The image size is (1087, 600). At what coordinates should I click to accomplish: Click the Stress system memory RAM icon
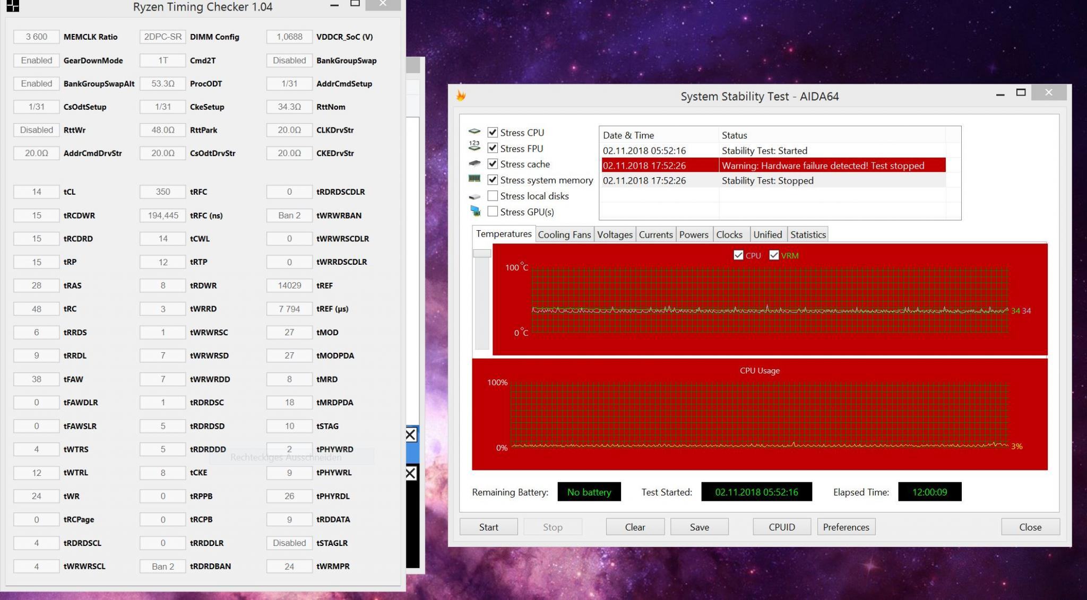(475, 179)
